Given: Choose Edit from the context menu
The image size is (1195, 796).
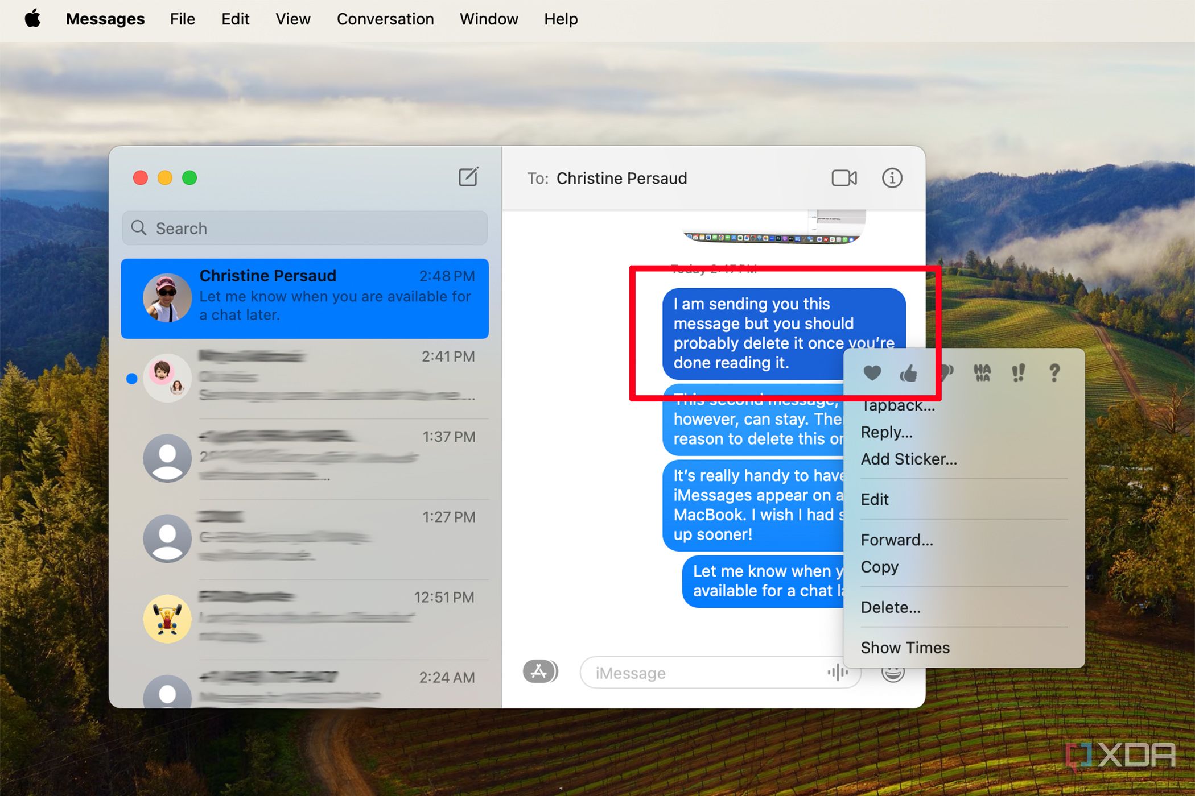Looking at the screenshot, I should 875,499.
